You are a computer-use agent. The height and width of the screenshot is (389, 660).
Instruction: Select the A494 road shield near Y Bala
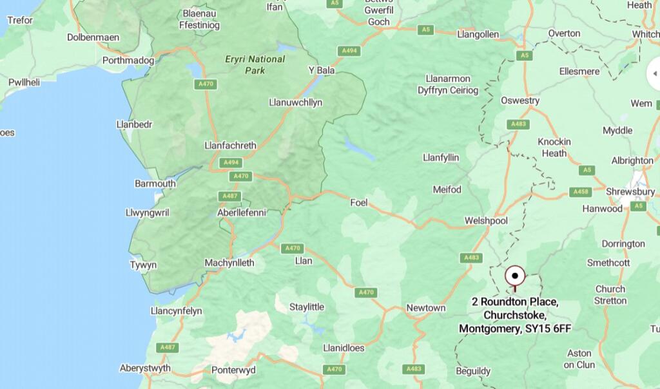pos(349,51)
